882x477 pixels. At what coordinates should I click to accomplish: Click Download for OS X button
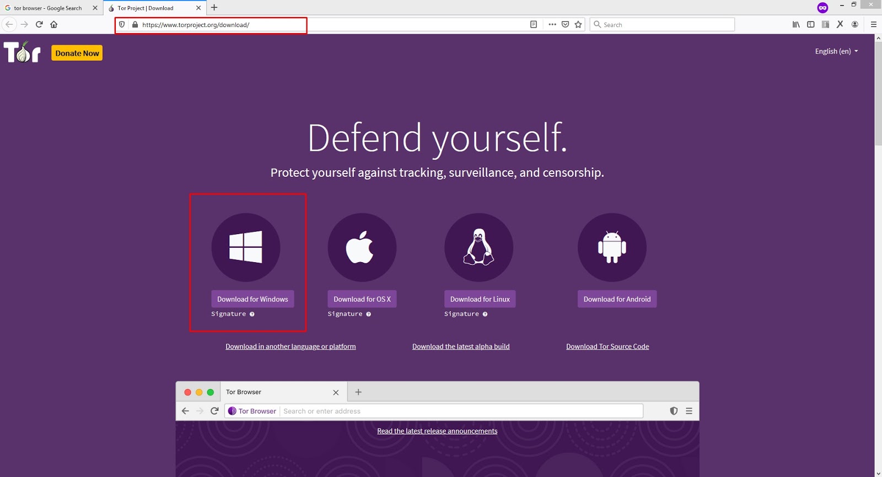362,299
